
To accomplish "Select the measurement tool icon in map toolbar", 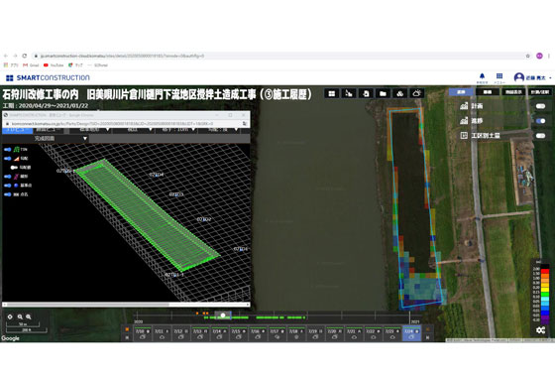I will [x=349, y=93].
